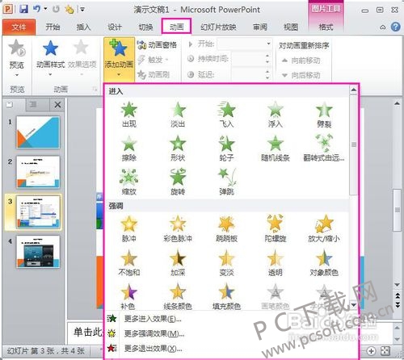The width and height of the screenshot is (404, 360).
Task: Collapse the ribbon with caret icon
Action: [382, 27]
